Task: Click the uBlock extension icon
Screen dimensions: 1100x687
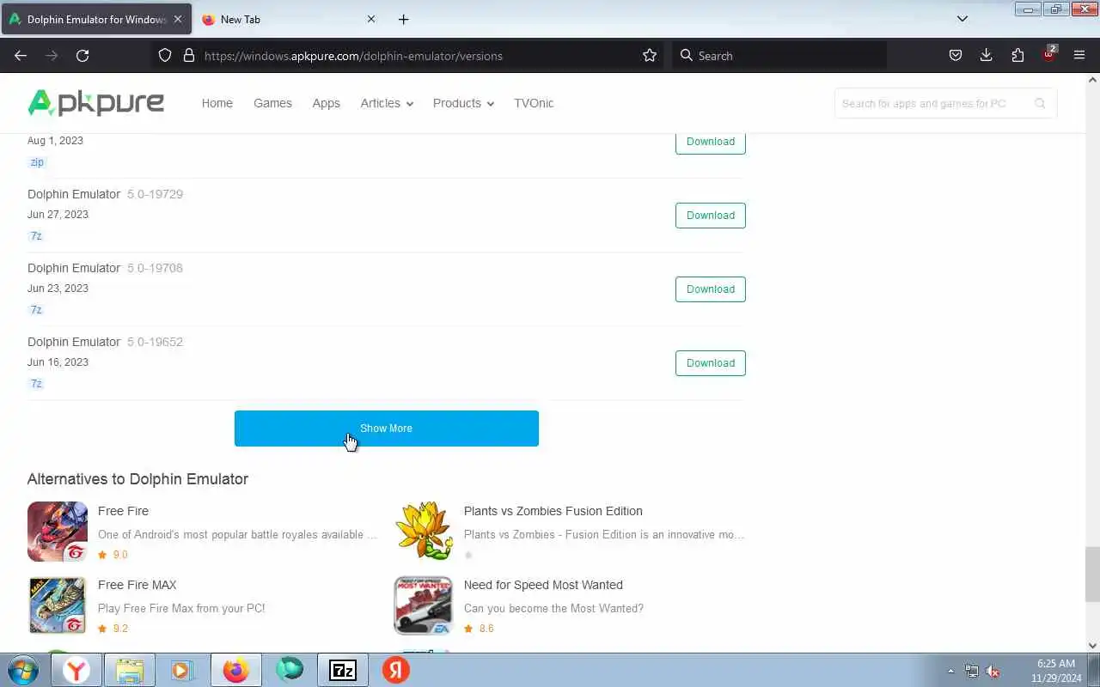Action: click(1048, 54)
